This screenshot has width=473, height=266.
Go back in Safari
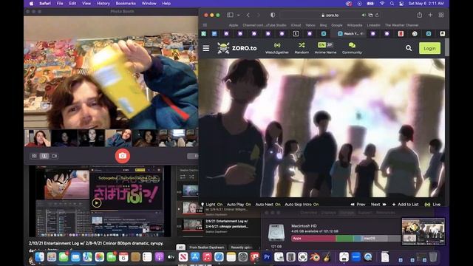coord(248,15)
